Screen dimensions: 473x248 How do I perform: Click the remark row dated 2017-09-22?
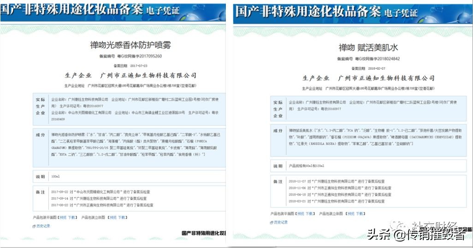coord(101,192)
